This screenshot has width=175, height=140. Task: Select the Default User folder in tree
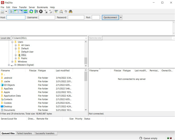(27, 52)
